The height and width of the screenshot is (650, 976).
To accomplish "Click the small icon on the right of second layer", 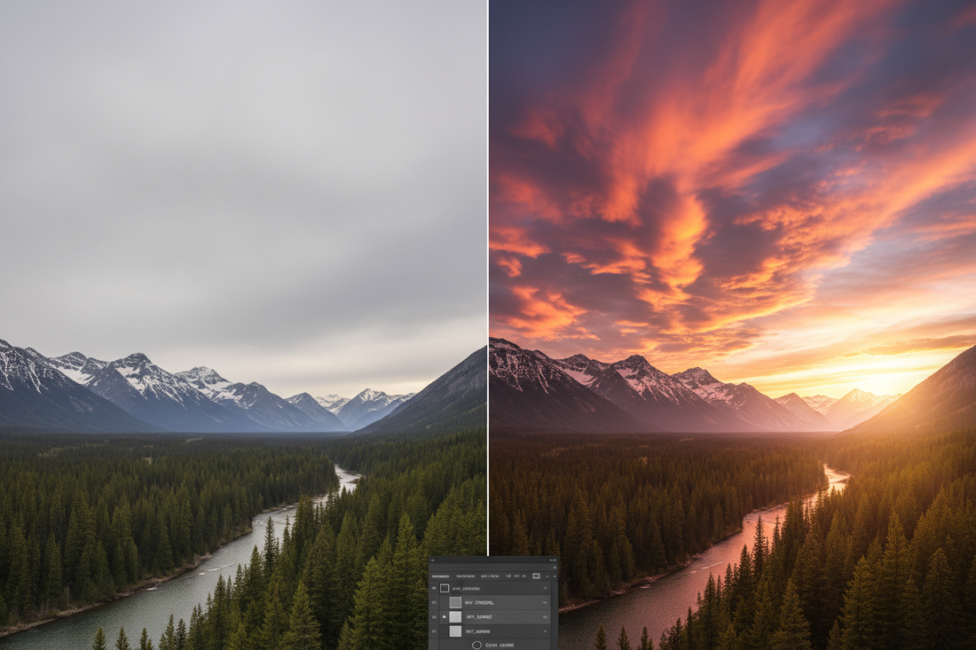I will tap(546, 602).
